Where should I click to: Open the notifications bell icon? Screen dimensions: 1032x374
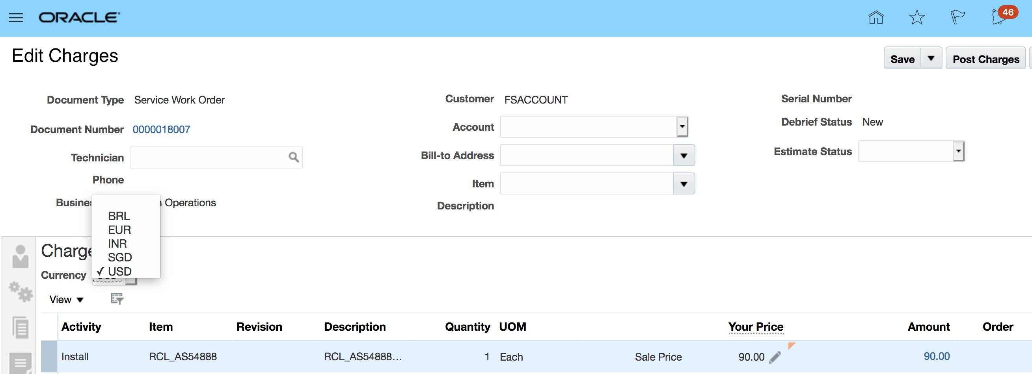click(x=998, y=18)
